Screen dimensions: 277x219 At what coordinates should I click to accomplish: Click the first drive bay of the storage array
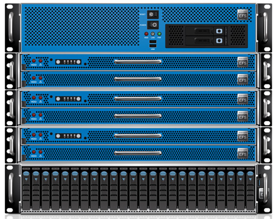26,189
